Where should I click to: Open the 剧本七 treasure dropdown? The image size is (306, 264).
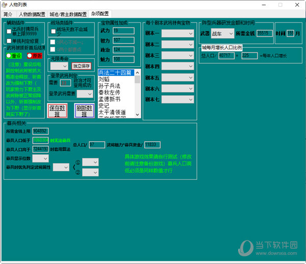177,99
